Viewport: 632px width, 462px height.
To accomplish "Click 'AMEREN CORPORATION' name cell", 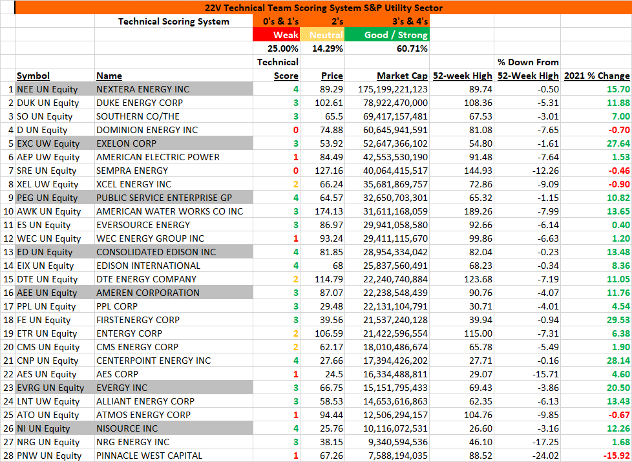I will 174,293.
